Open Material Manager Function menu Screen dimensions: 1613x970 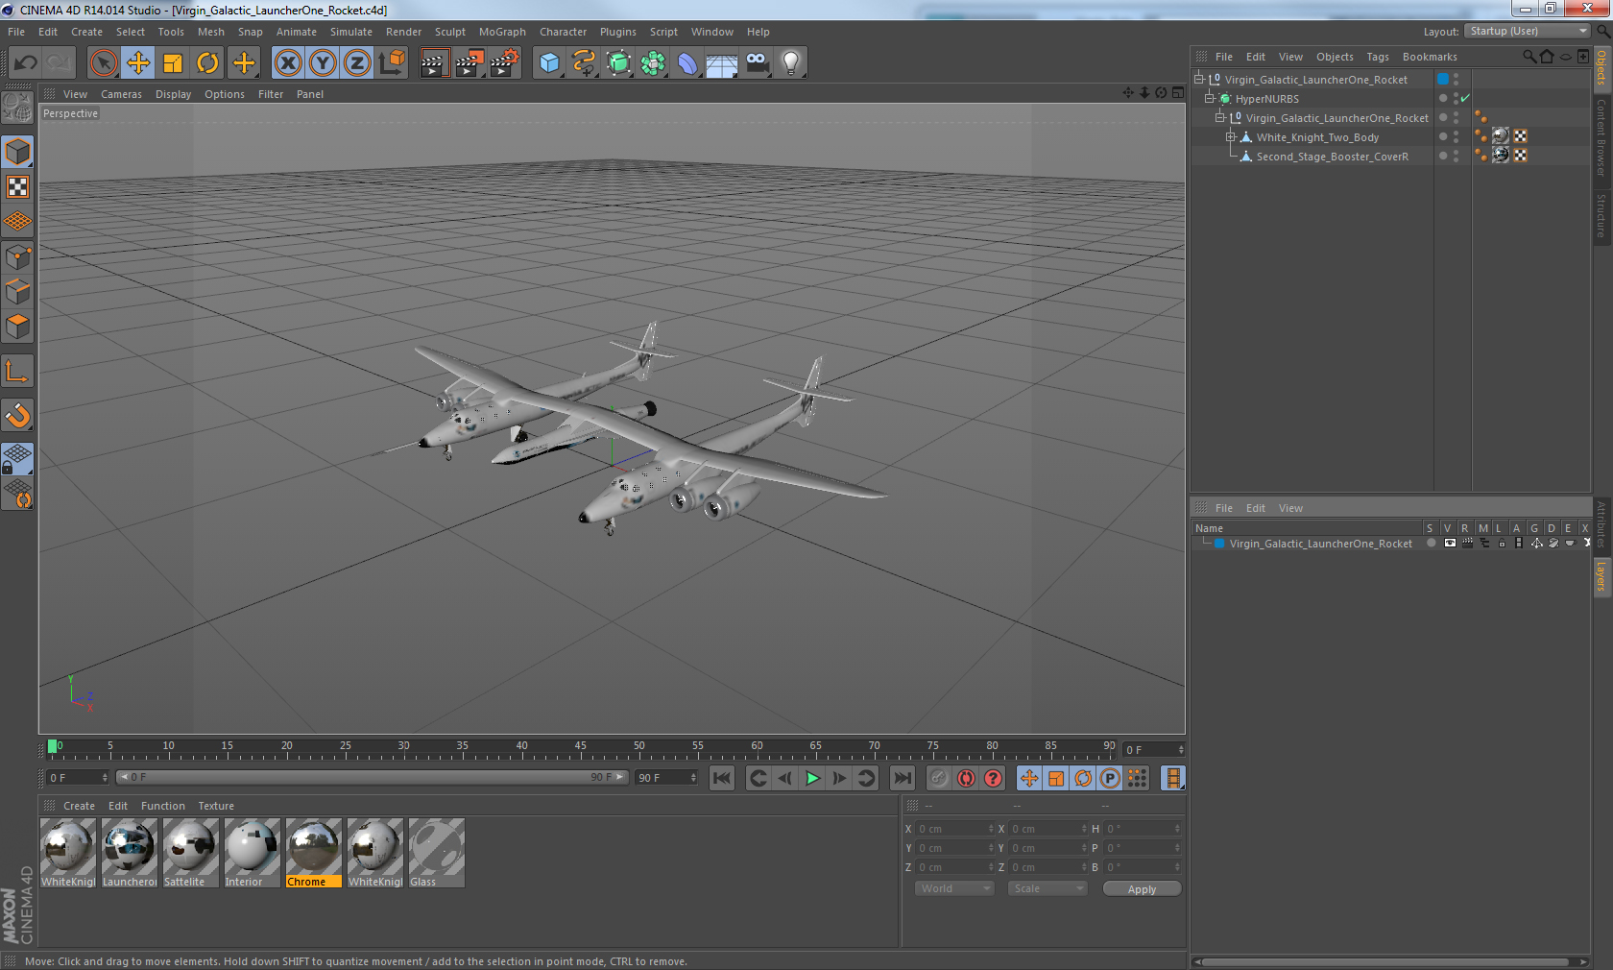pos(163,806)
